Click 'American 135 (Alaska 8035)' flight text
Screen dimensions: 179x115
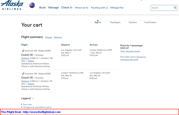(38, 73)
